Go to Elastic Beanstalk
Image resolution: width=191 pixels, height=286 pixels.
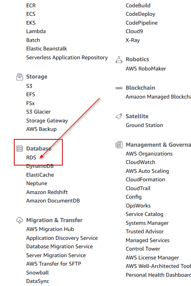[47, 49]
